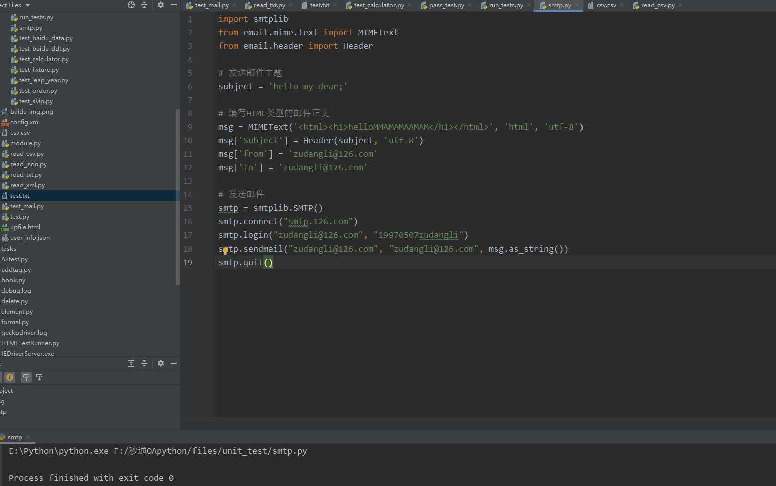
Task: Close the pass_test.py tab
Action: 470,5
